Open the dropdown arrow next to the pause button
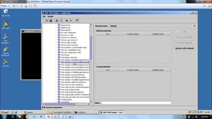 click(17, 6)
